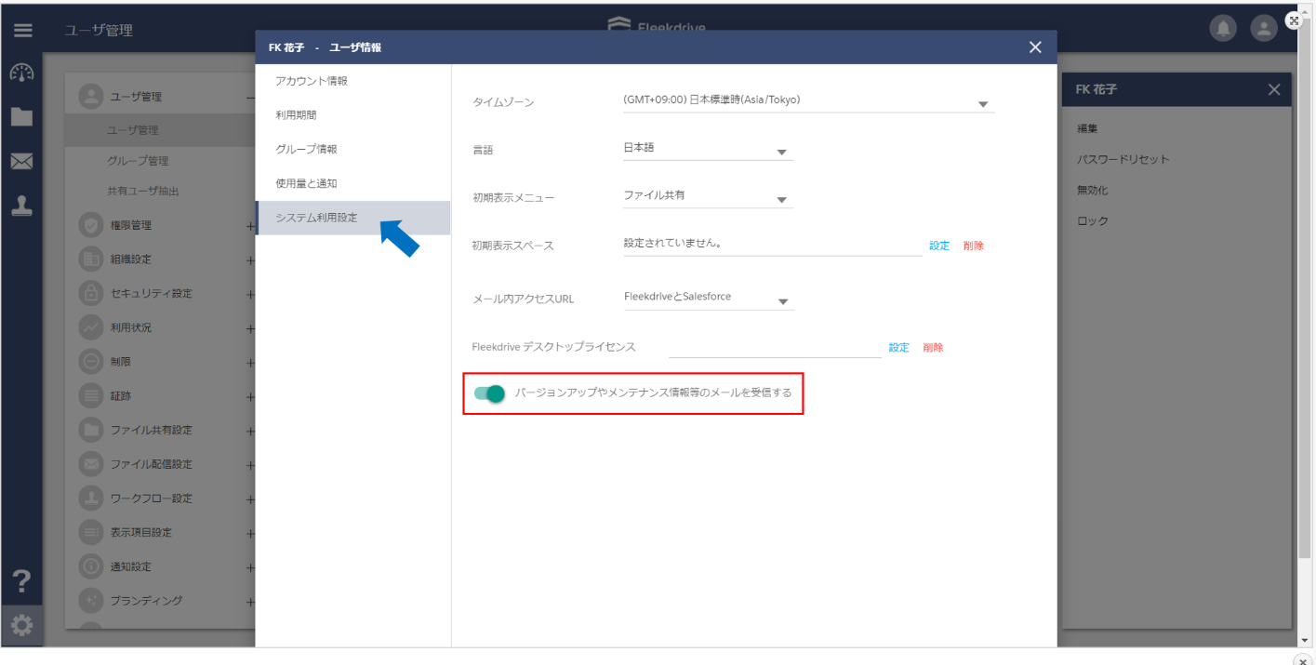The height and width of the screenshot is (665, 1316).
Task: Open the mail envelope icon in sidebar
Action: (21, 162)
